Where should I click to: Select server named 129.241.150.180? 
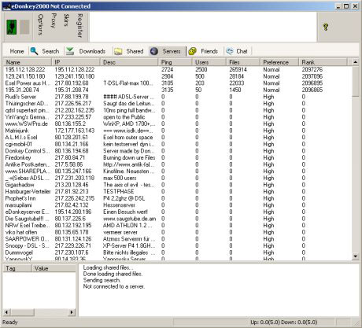tap(177, 76)
